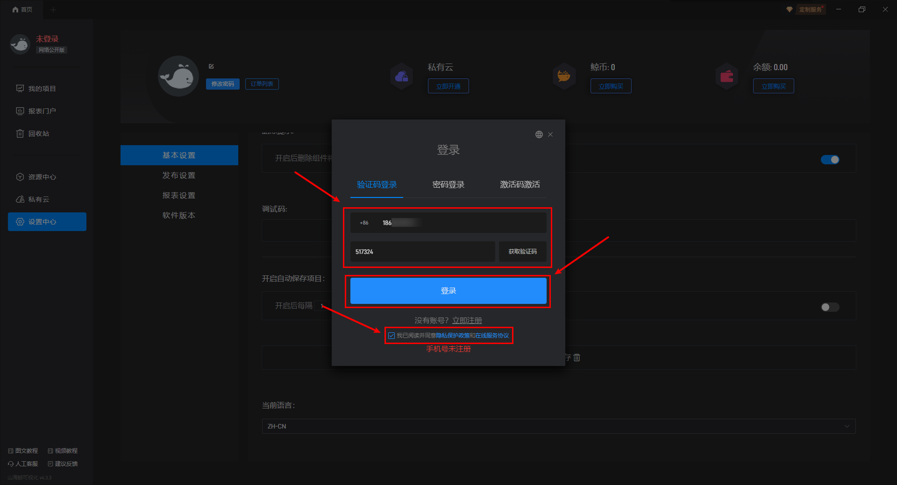The width and height of the screenshot is (897, 485).
Task: Click the 私有云 cloud hexagon icon in header
Action: [x=402, y=76]
